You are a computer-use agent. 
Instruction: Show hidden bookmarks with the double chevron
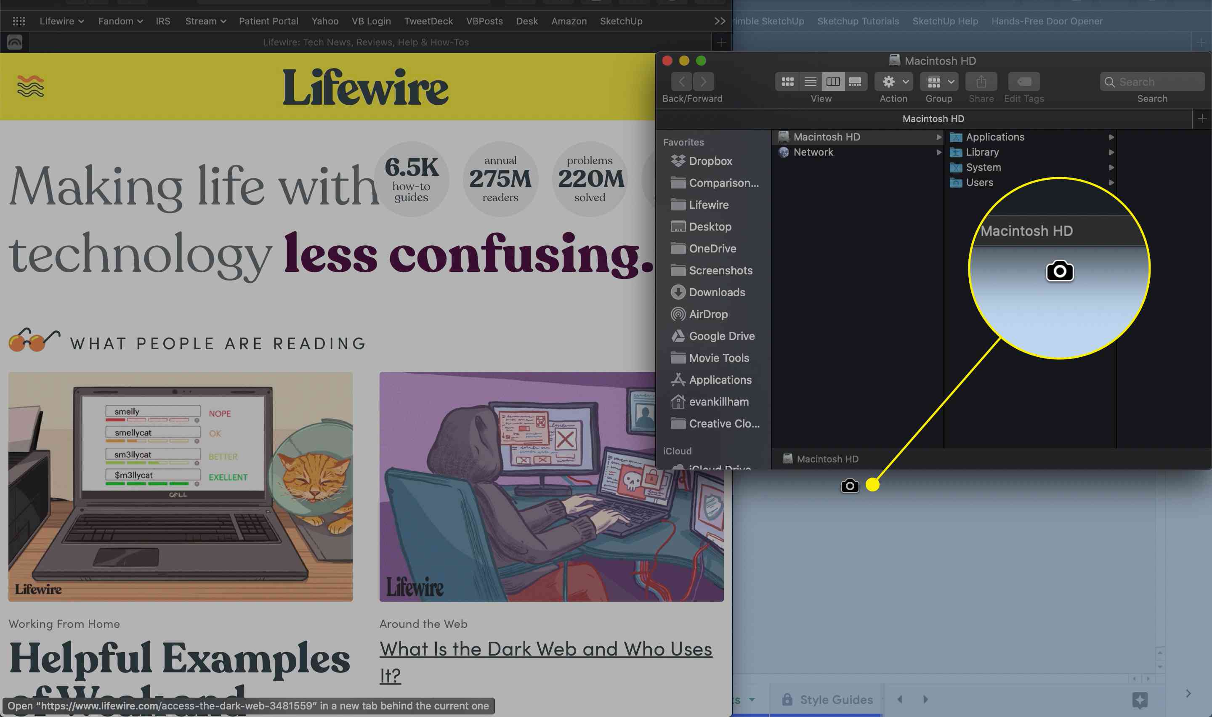[x=720, y=21]
